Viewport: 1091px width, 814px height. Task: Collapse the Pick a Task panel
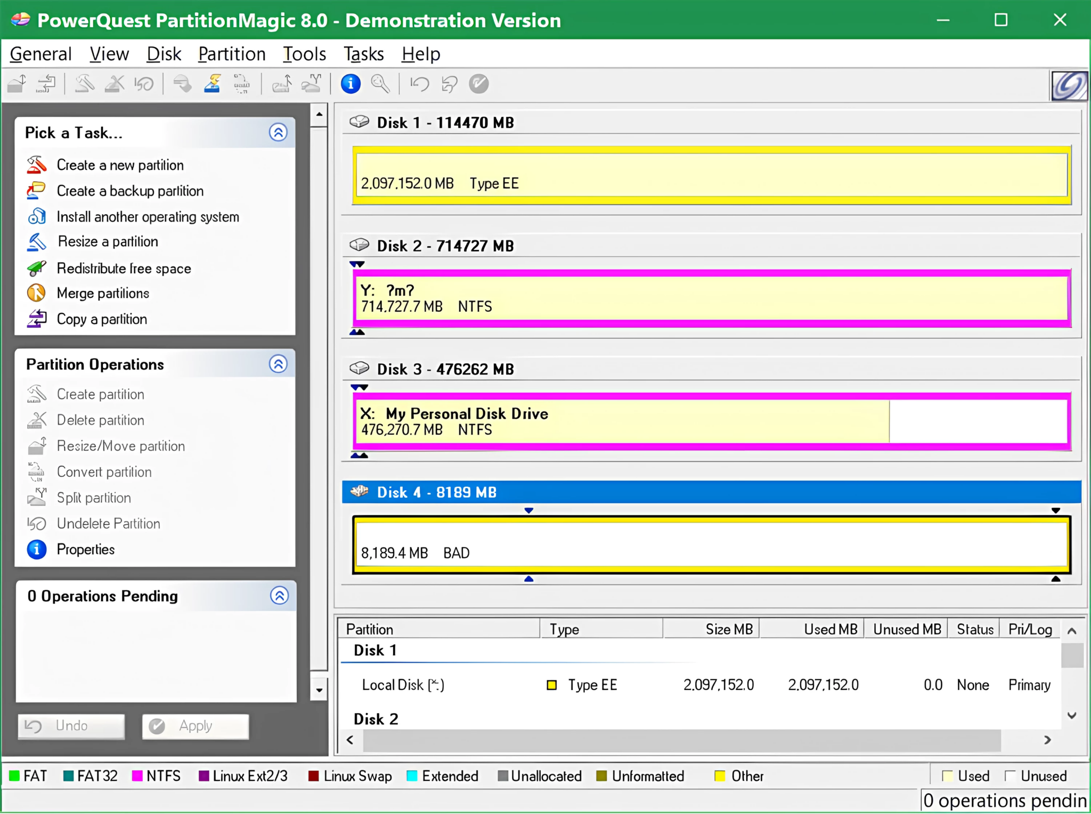[278, 133]
